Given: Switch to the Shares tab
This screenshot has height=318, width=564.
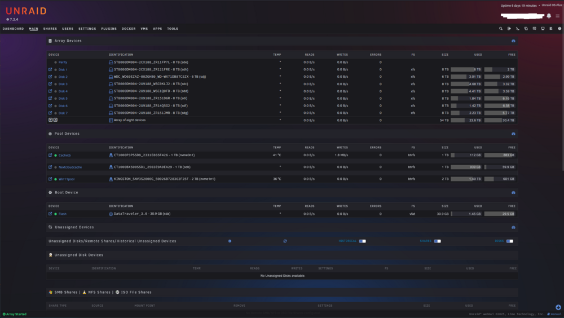Looking at the screenshot, I should (50, 29).
